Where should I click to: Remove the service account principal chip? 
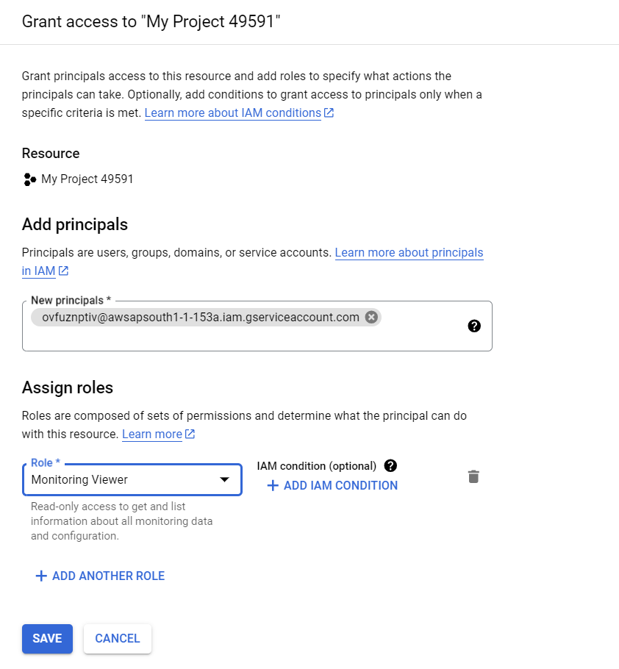coord(371,317)
